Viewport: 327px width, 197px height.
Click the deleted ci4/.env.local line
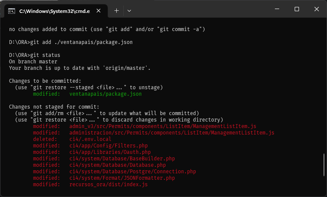click(x=72, y=139)
